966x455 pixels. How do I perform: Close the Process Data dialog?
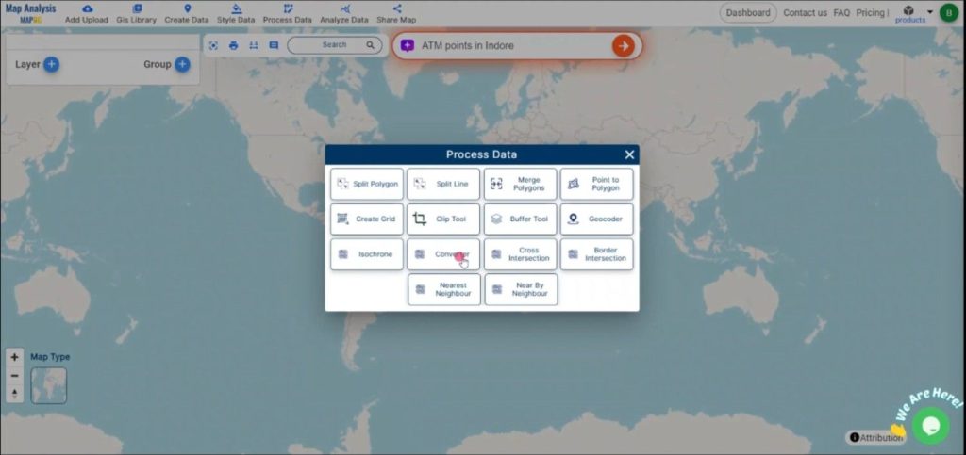629,154
